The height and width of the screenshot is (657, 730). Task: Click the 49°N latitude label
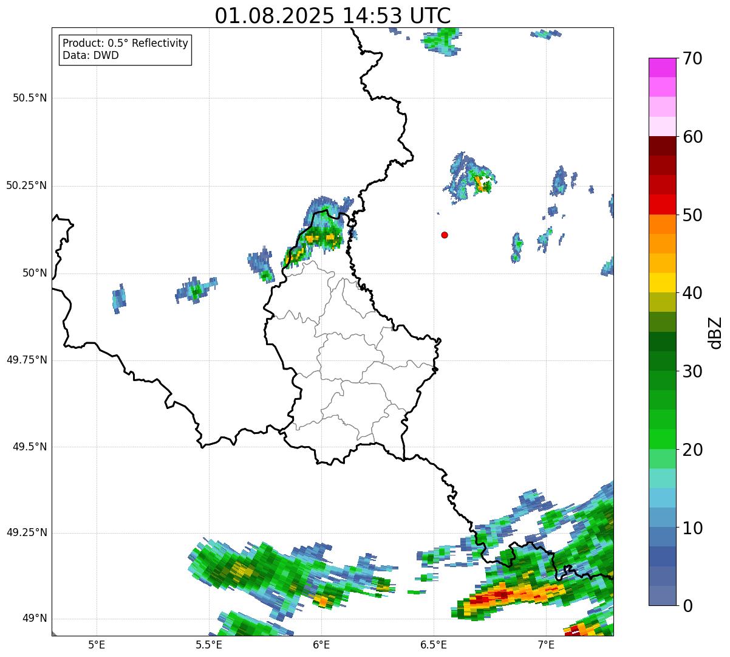(35, 618)
